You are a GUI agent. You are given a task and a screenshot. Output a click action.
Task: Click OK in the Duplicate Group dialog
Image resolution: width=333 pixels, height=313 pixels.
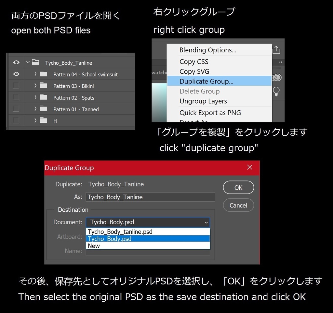(238, 187)
